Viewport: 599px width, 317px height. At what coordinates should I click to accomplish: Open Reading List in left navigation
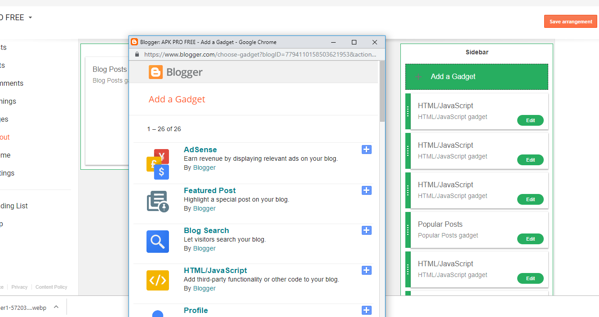tap(13, 206)
